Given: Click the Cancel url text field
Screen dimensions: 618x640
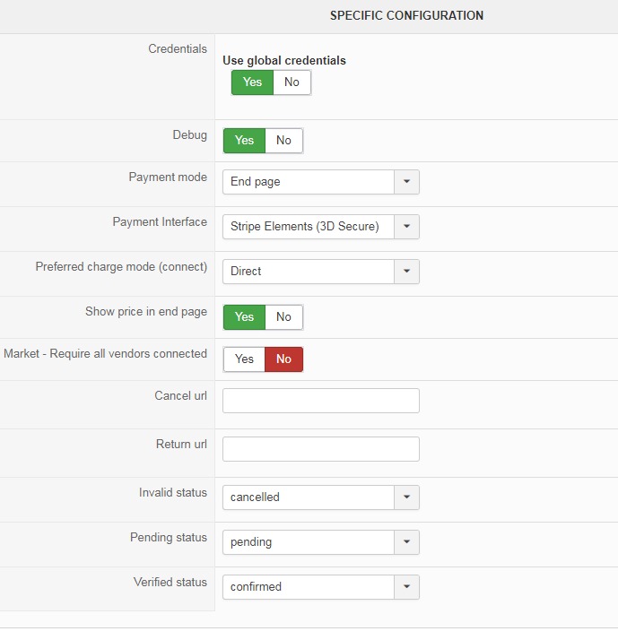Looking at the screenshot, I should pyautogui.click(x=320, y=401).
